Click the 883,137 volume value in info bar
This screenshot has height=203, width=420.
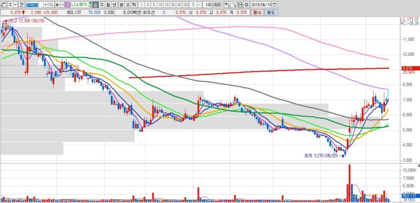74,12
